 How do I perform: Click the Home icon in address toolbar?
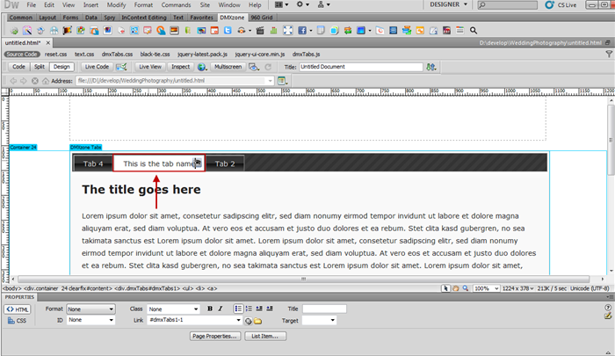[44, 81]
